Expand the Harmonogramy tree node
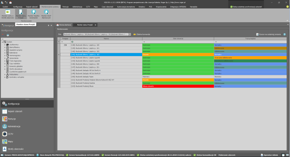The image size is (290, 157). (5, 55)
